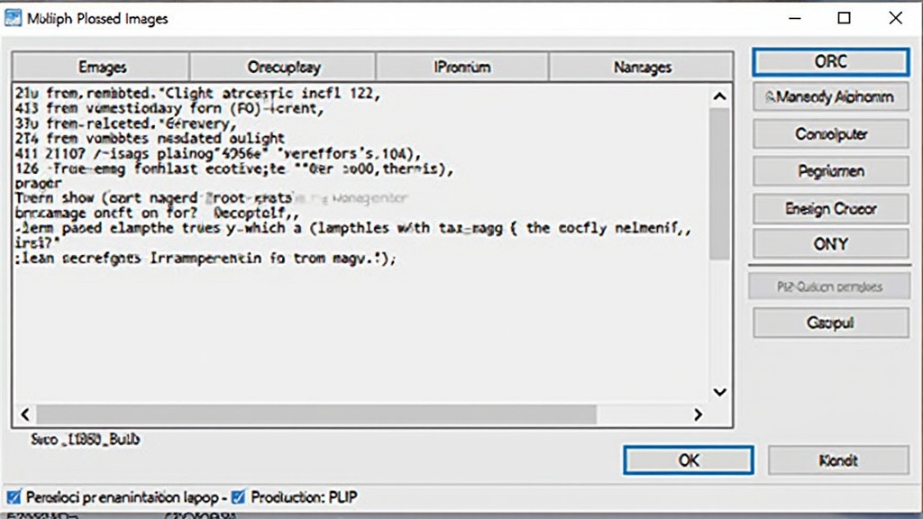Maximize the dialog window

point(844,18)
